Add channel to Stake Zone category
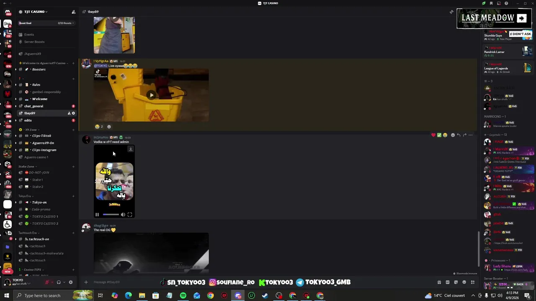 coord(73,166)
